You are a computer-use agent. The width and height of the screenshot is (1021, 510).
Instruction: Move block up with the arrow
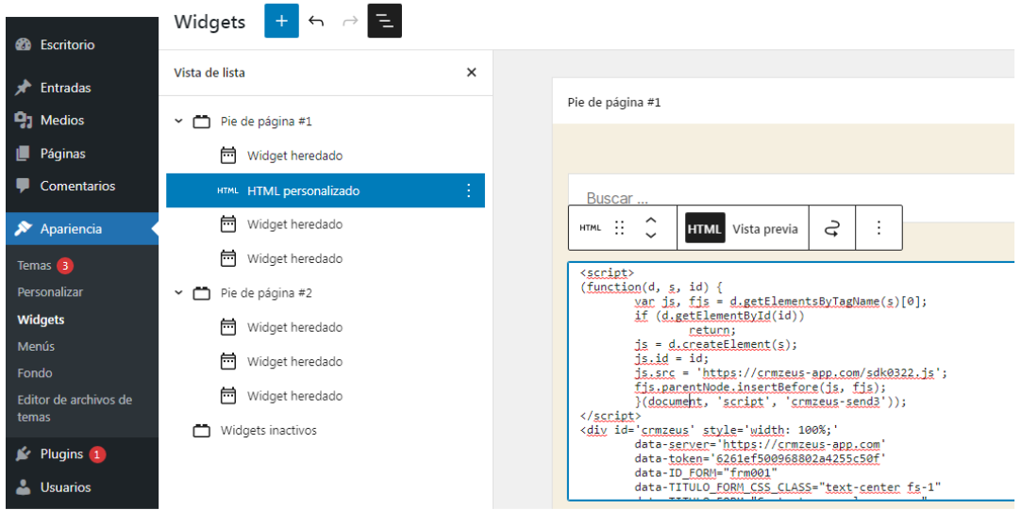[650, 220]
